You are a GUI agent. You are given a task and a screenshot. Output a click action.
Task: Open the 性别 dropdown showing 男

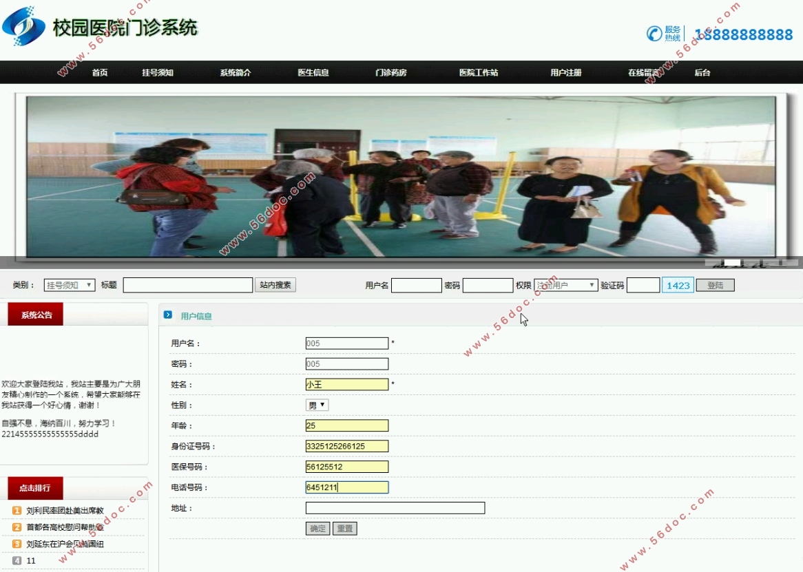(x=317, y=405)
